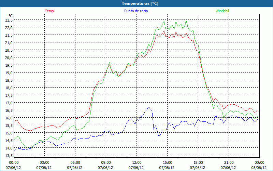
Task: Click the 20,0 y-axis value
Action: point(9,57)
